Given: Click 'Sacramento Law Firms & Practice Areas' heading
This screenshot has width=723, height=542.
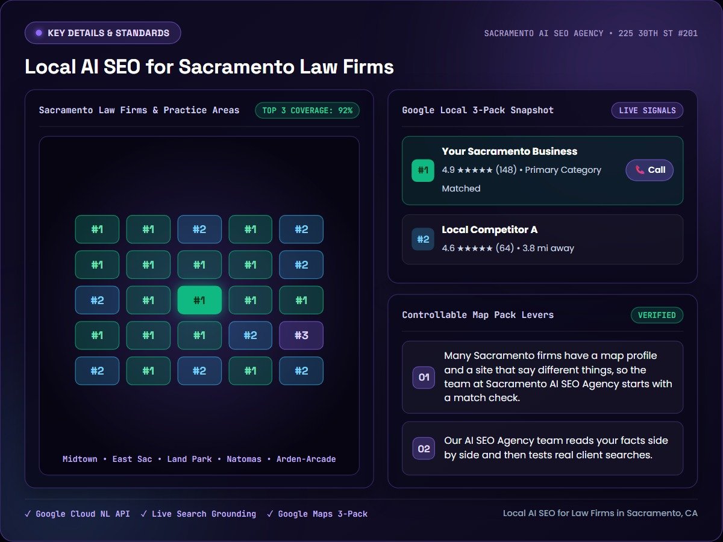Looking at the screenshot, I should click(x=139, y=110).
